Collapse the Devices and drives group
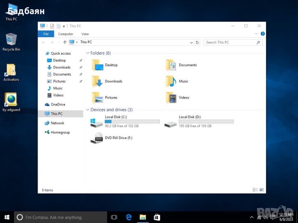298x223 pixels. (88, 110)
